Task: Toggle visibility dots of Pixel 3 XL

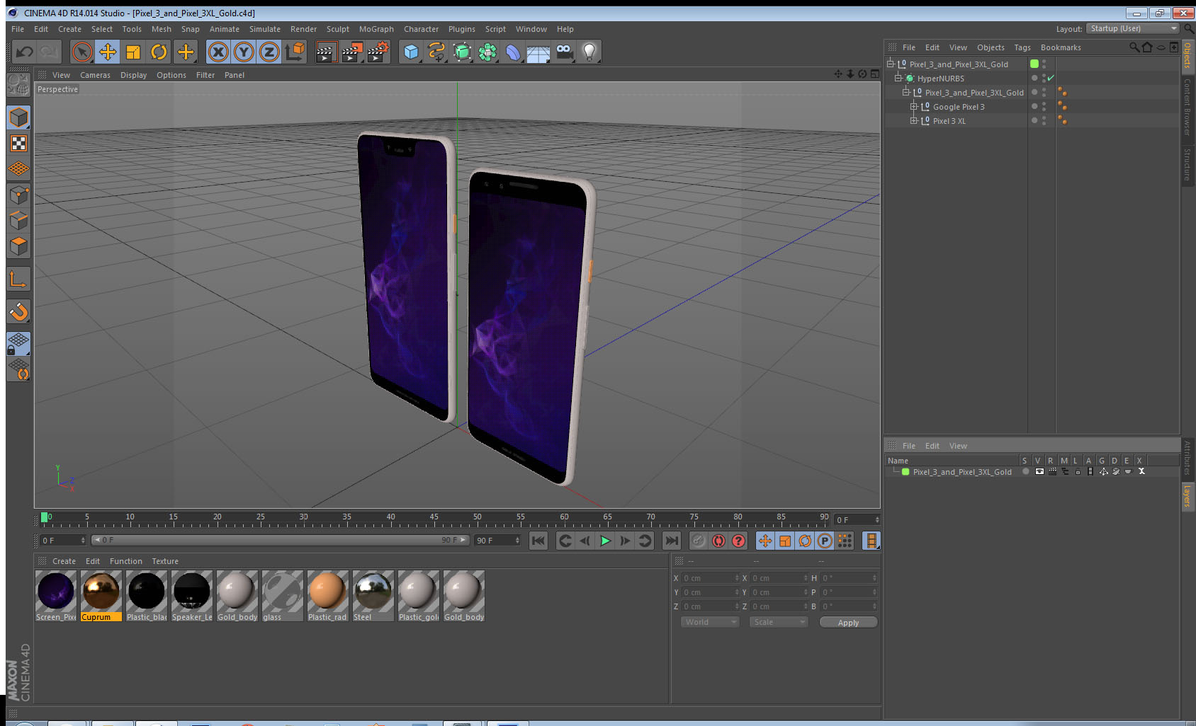Action: [1044, 120]
